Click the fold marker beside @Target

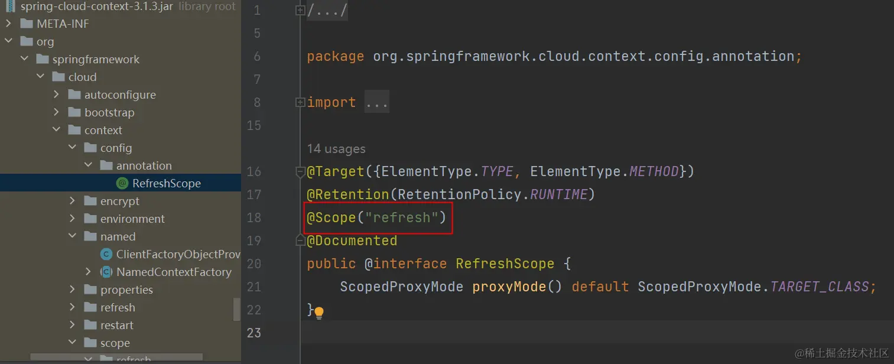[x=300, y=171]
